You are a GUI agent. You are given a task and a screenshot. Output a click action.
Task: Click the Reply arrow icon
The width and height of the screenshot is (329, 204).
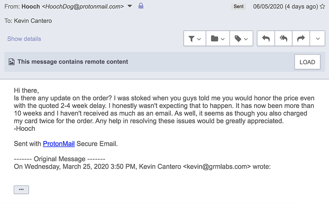(266, 39)
